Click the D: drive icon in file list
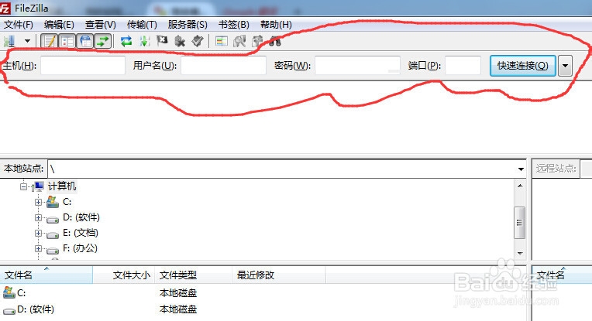The width and height of the screenshot is (592, 321). point(9,310)
